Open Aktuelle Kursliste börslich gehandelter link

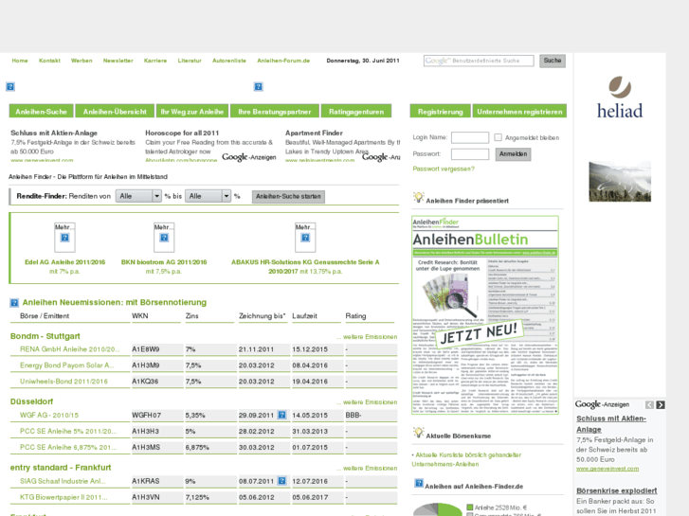(x=466, y=459)
